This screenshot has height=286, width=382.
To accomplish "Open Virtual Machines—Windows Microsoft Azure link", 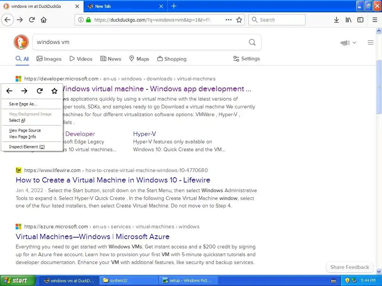I will point(93,236).
